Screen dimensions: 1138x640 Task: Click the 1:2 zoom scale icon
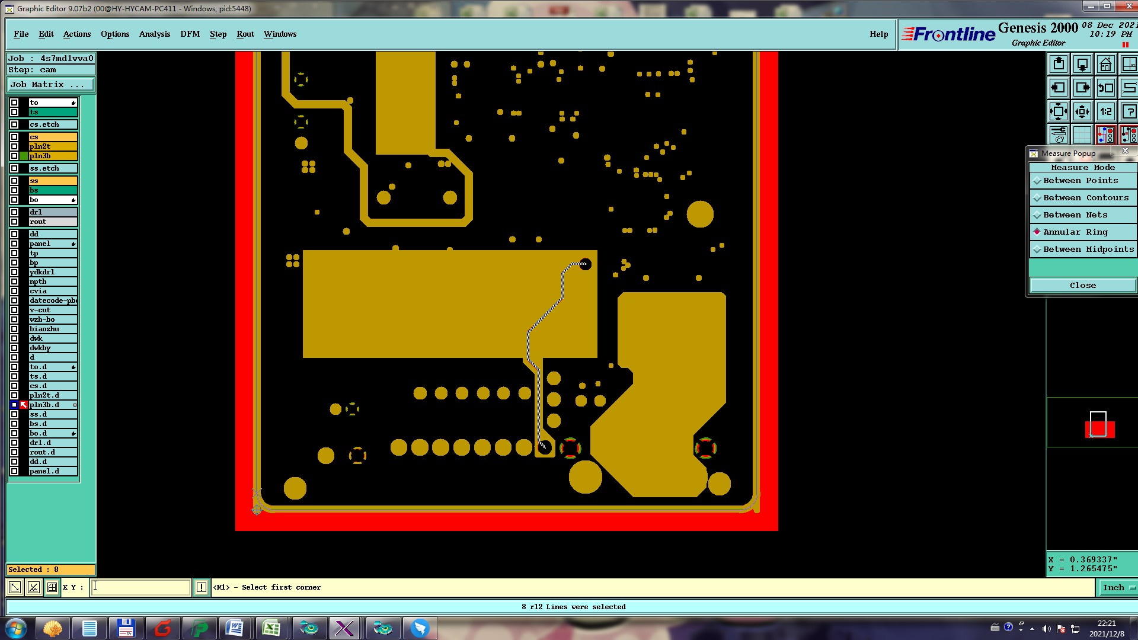click(x=1105, y=111)
